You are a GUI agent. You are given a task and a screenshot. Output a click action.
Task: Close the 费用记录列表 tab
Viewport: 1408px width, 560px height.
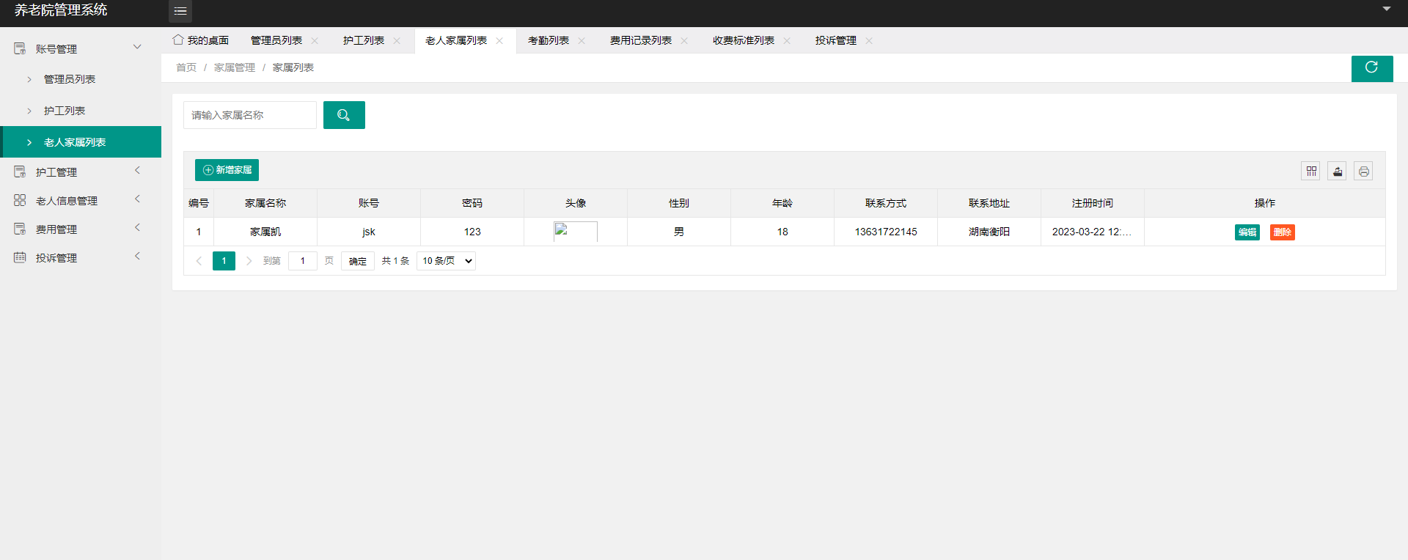(684, 41)
